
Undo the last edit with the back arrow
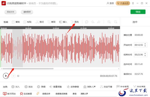93,22
